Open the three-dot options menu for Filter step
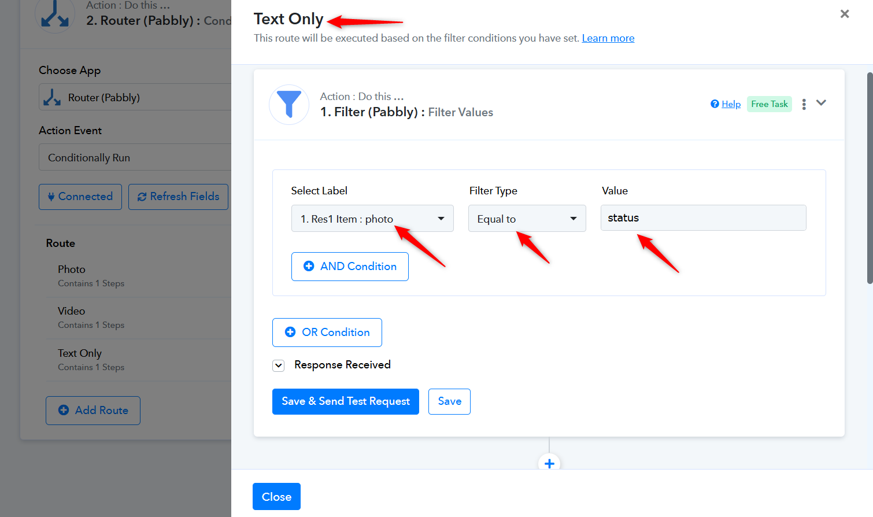Image resolution: width=873 pixels, height=517 pixels. click(804, 104)
